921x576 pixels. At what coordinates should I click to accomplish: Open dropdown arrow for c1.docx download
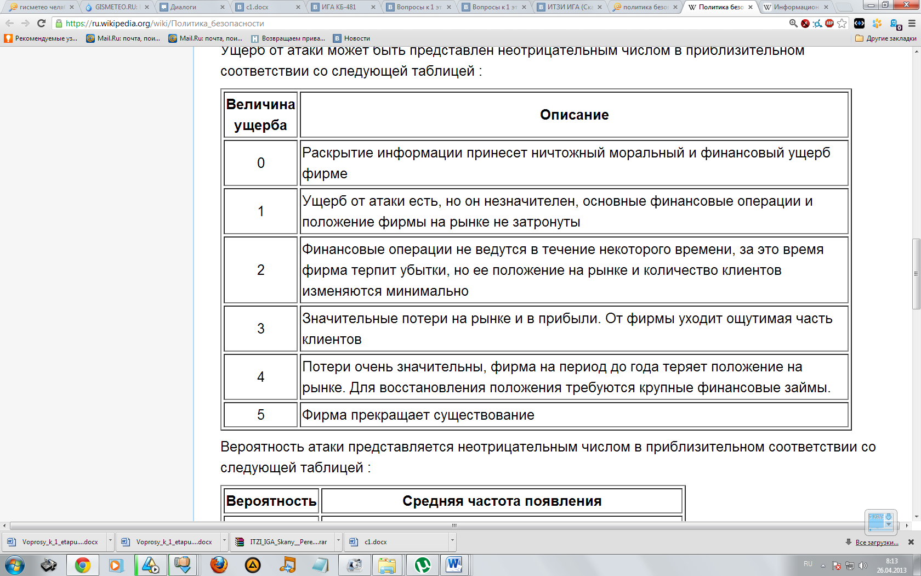click(x=452, y=541)
